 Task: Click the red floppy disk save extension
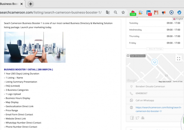[x=156, y=12]
